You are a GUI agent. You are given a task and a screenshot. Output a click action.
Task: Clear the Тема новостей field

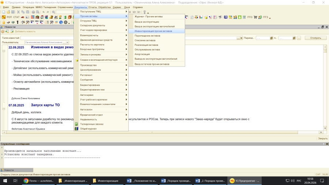click(x=241, y=38)
